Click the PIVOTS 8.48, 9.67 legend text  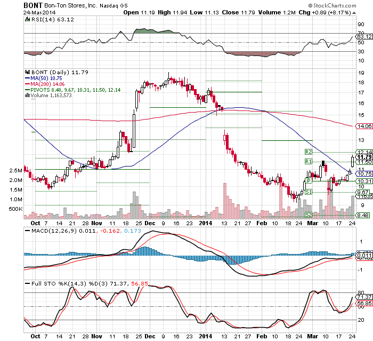pyautogui.click(x=76, y=90)
